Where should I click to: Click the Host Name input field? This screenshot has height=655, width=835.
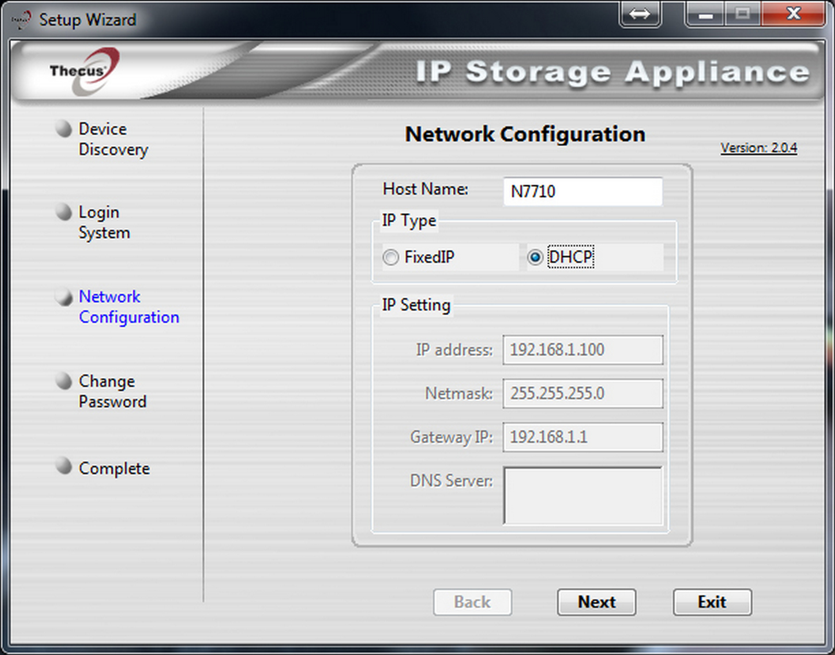click(x=582, y=192)
